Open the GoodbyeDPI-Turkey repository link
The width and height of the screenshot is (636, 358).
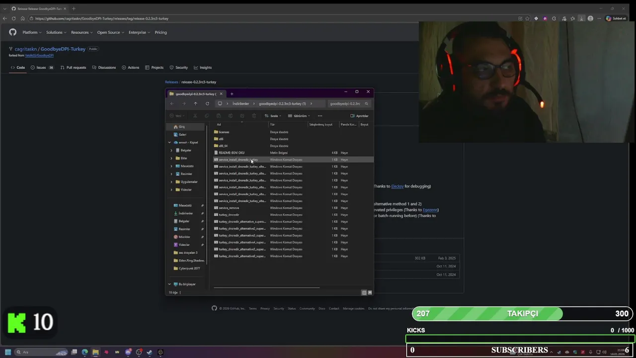pos(63,49)
